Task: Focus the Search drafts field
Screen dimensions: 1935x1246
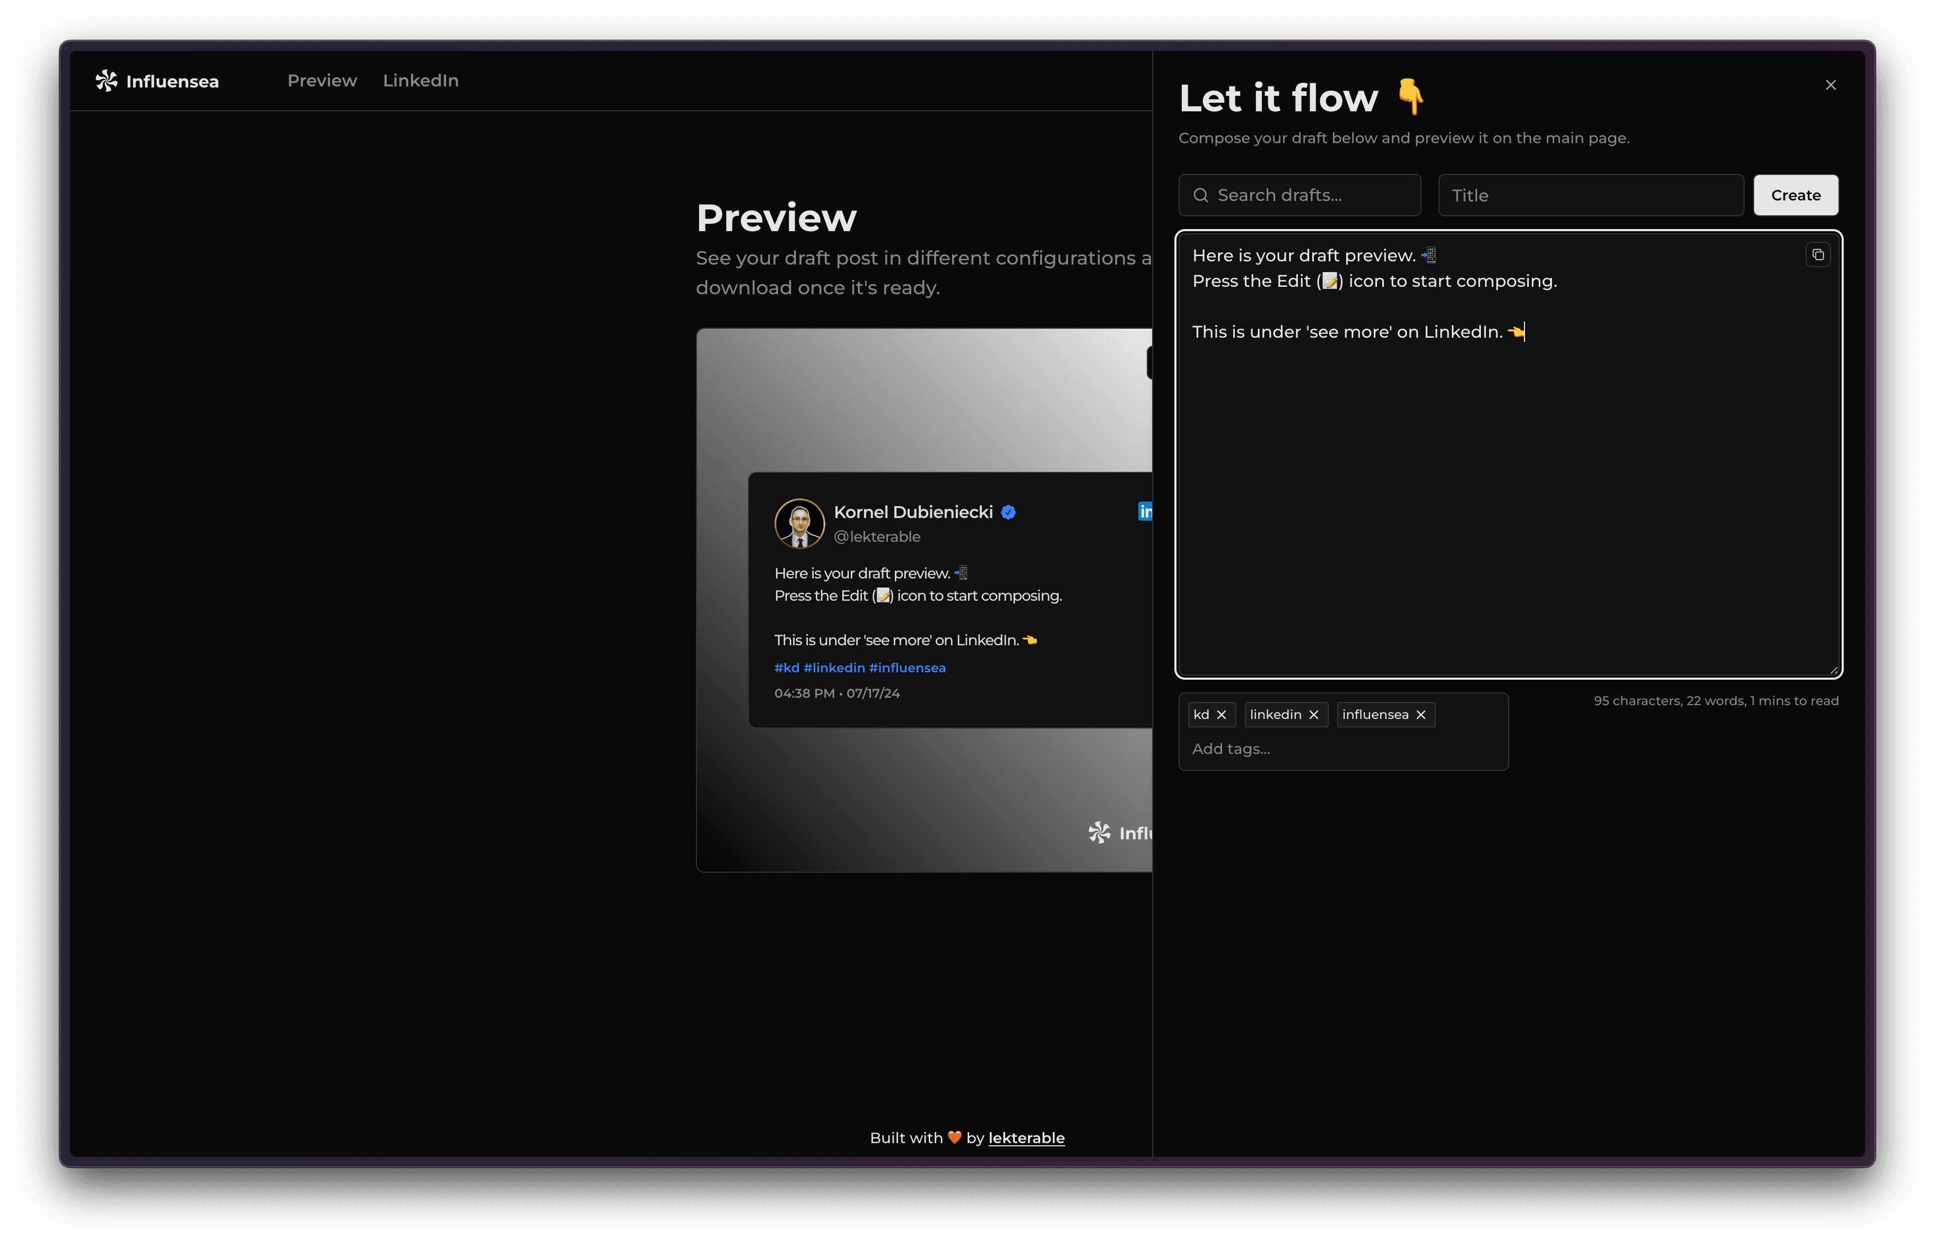Action: point(1300,195)
